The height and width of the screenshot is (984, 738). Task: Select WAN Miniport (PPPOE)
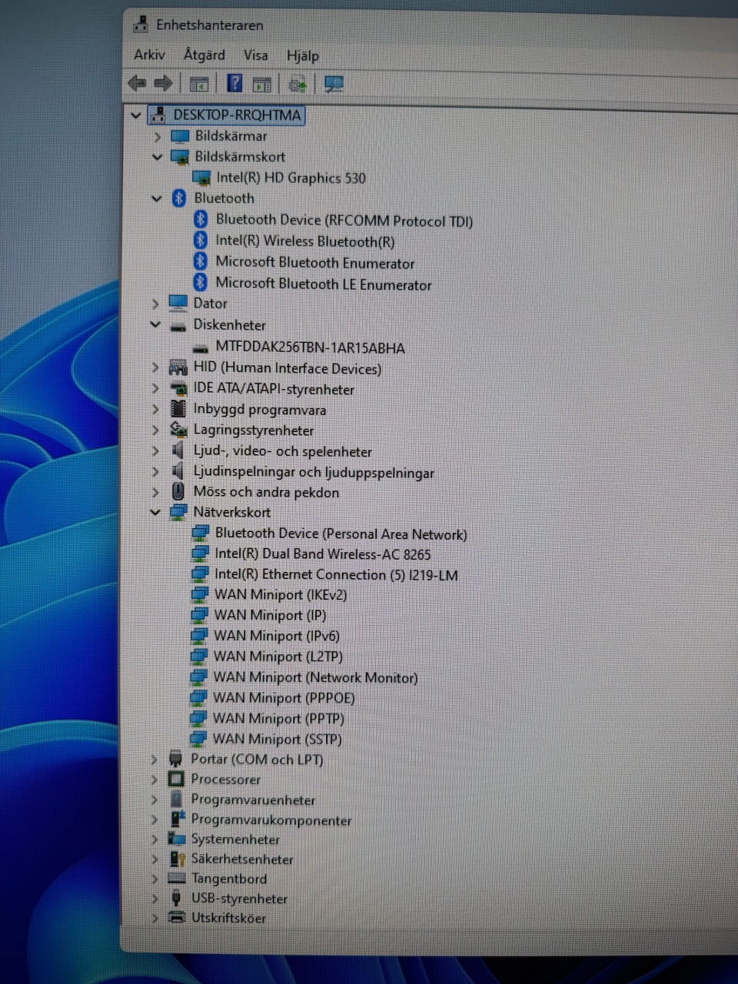[284, 698]
